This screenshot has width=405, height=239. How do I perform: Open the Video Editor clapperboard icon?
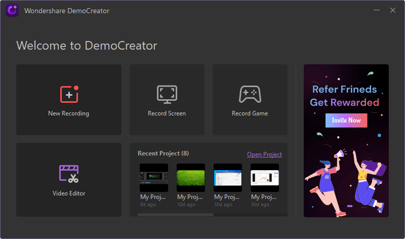coord(69,174)
